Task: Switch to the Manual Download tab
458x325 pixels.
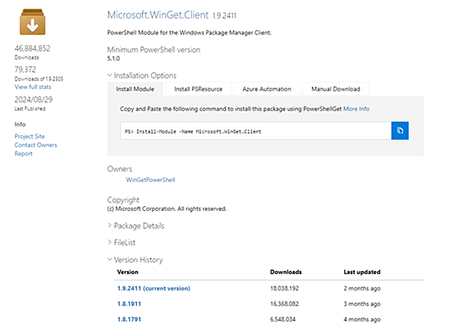Action: (x=335, y=89)
